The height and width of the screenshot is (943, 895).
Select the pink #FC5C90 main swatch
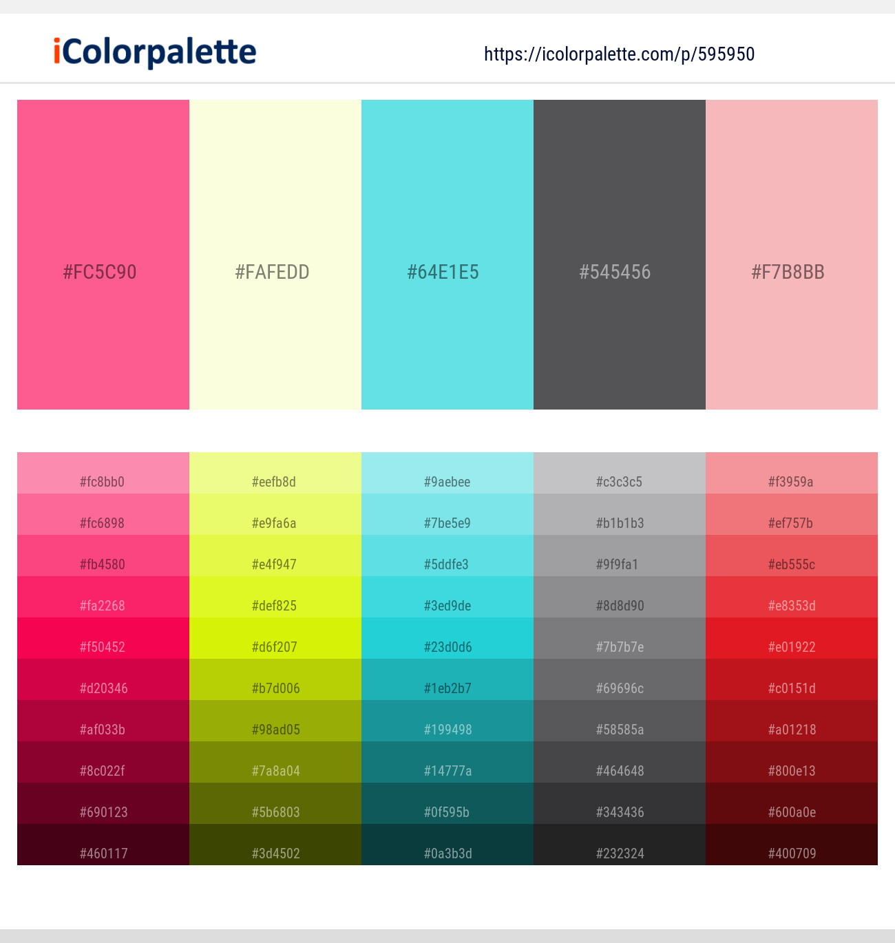pos(103,255)
